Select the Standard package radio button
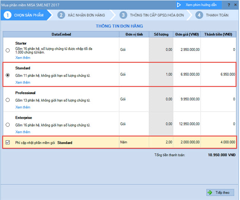Image resolution: width=240 pixels, height=200 pixels. [8, 75]
